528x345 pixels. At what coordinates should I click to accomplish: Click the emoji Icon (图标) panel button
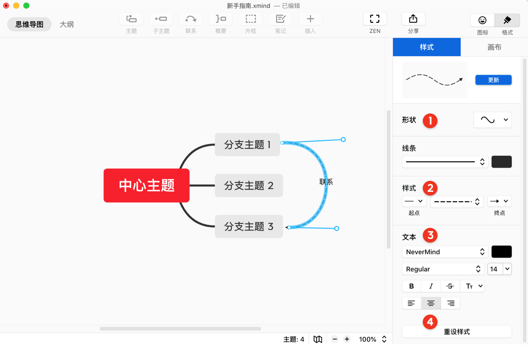482,20
